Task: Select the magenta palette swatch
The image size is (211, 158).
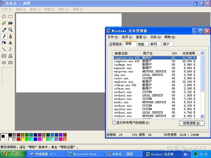Action: pyautogui.click(x=40, y=139)
